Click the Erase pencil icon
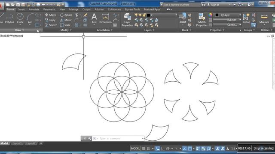Screen dimensions: 275x154 tap(85, 15)
